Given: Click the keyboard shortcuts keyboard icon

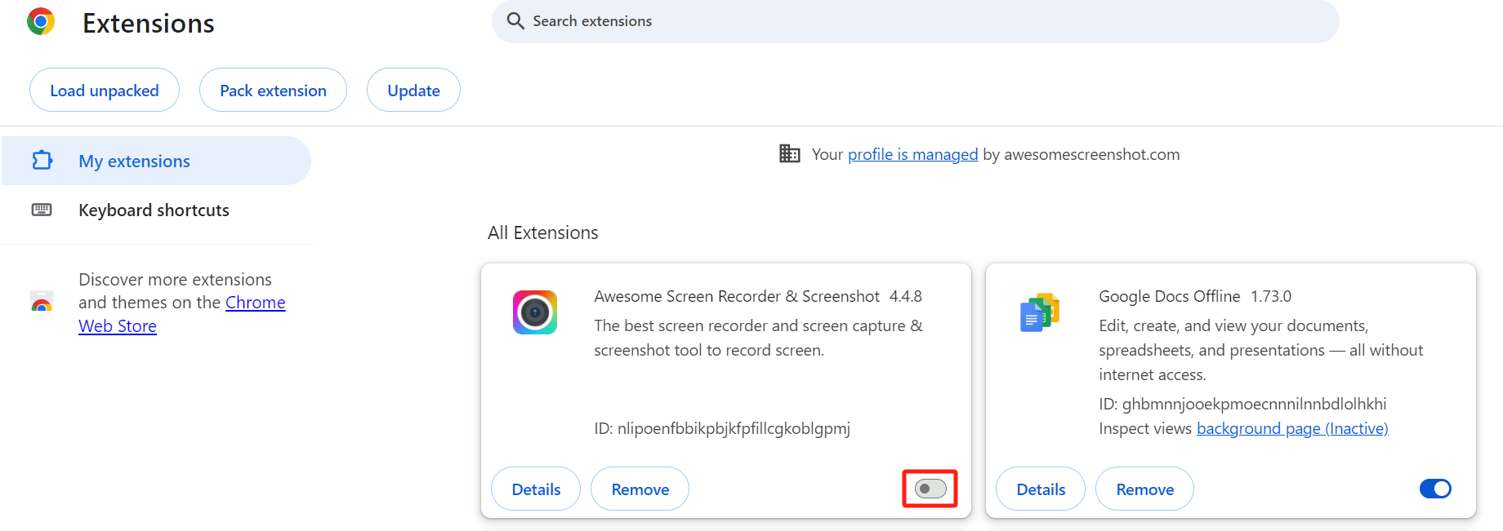Looking at the screenshot, I should [42, 210].
